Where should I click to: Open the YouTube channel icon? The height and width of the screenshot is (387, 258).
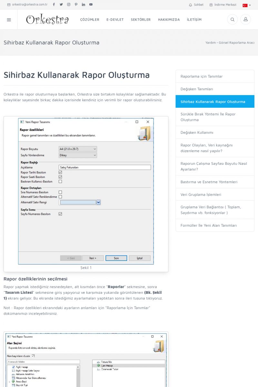click(91, 5)
